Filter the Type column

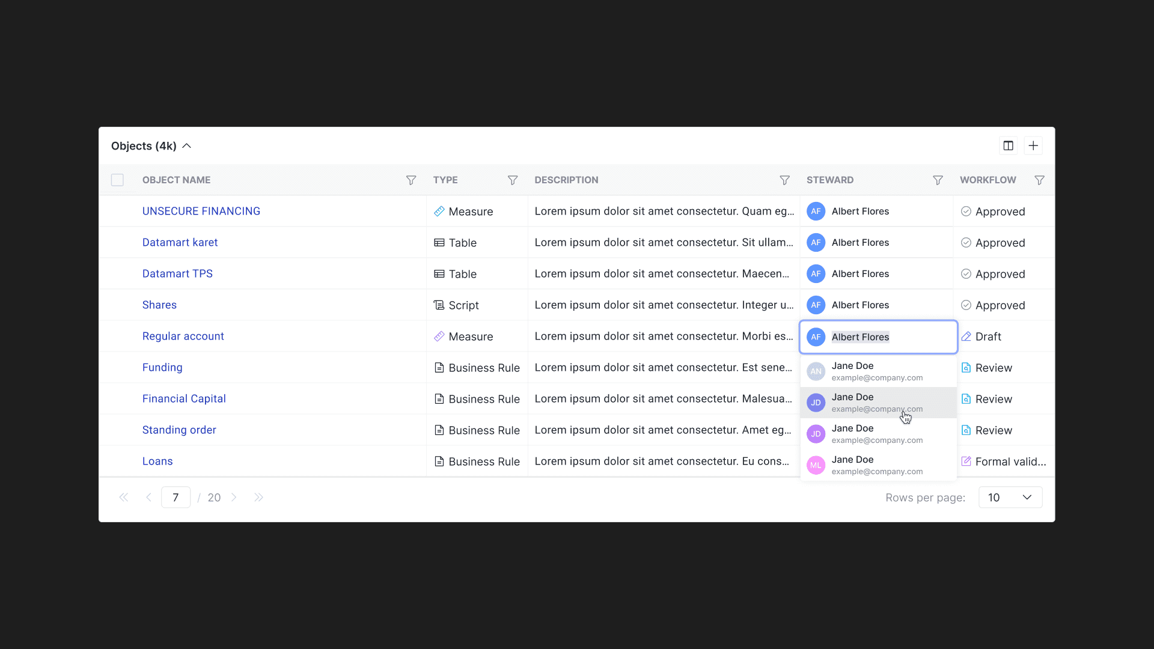[x=513, y=180]
